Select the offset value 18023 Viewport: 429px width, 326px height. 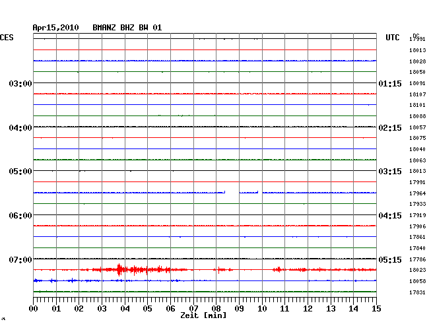[x=418, y=270]
